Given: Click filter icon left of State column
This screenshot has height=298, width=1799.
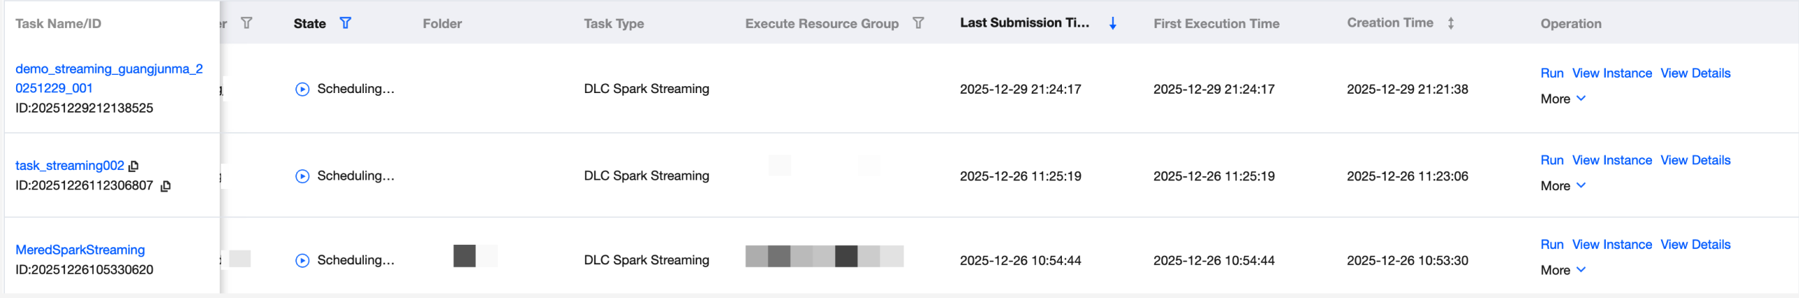Looking at the screenshot, I should click(246, 23).
